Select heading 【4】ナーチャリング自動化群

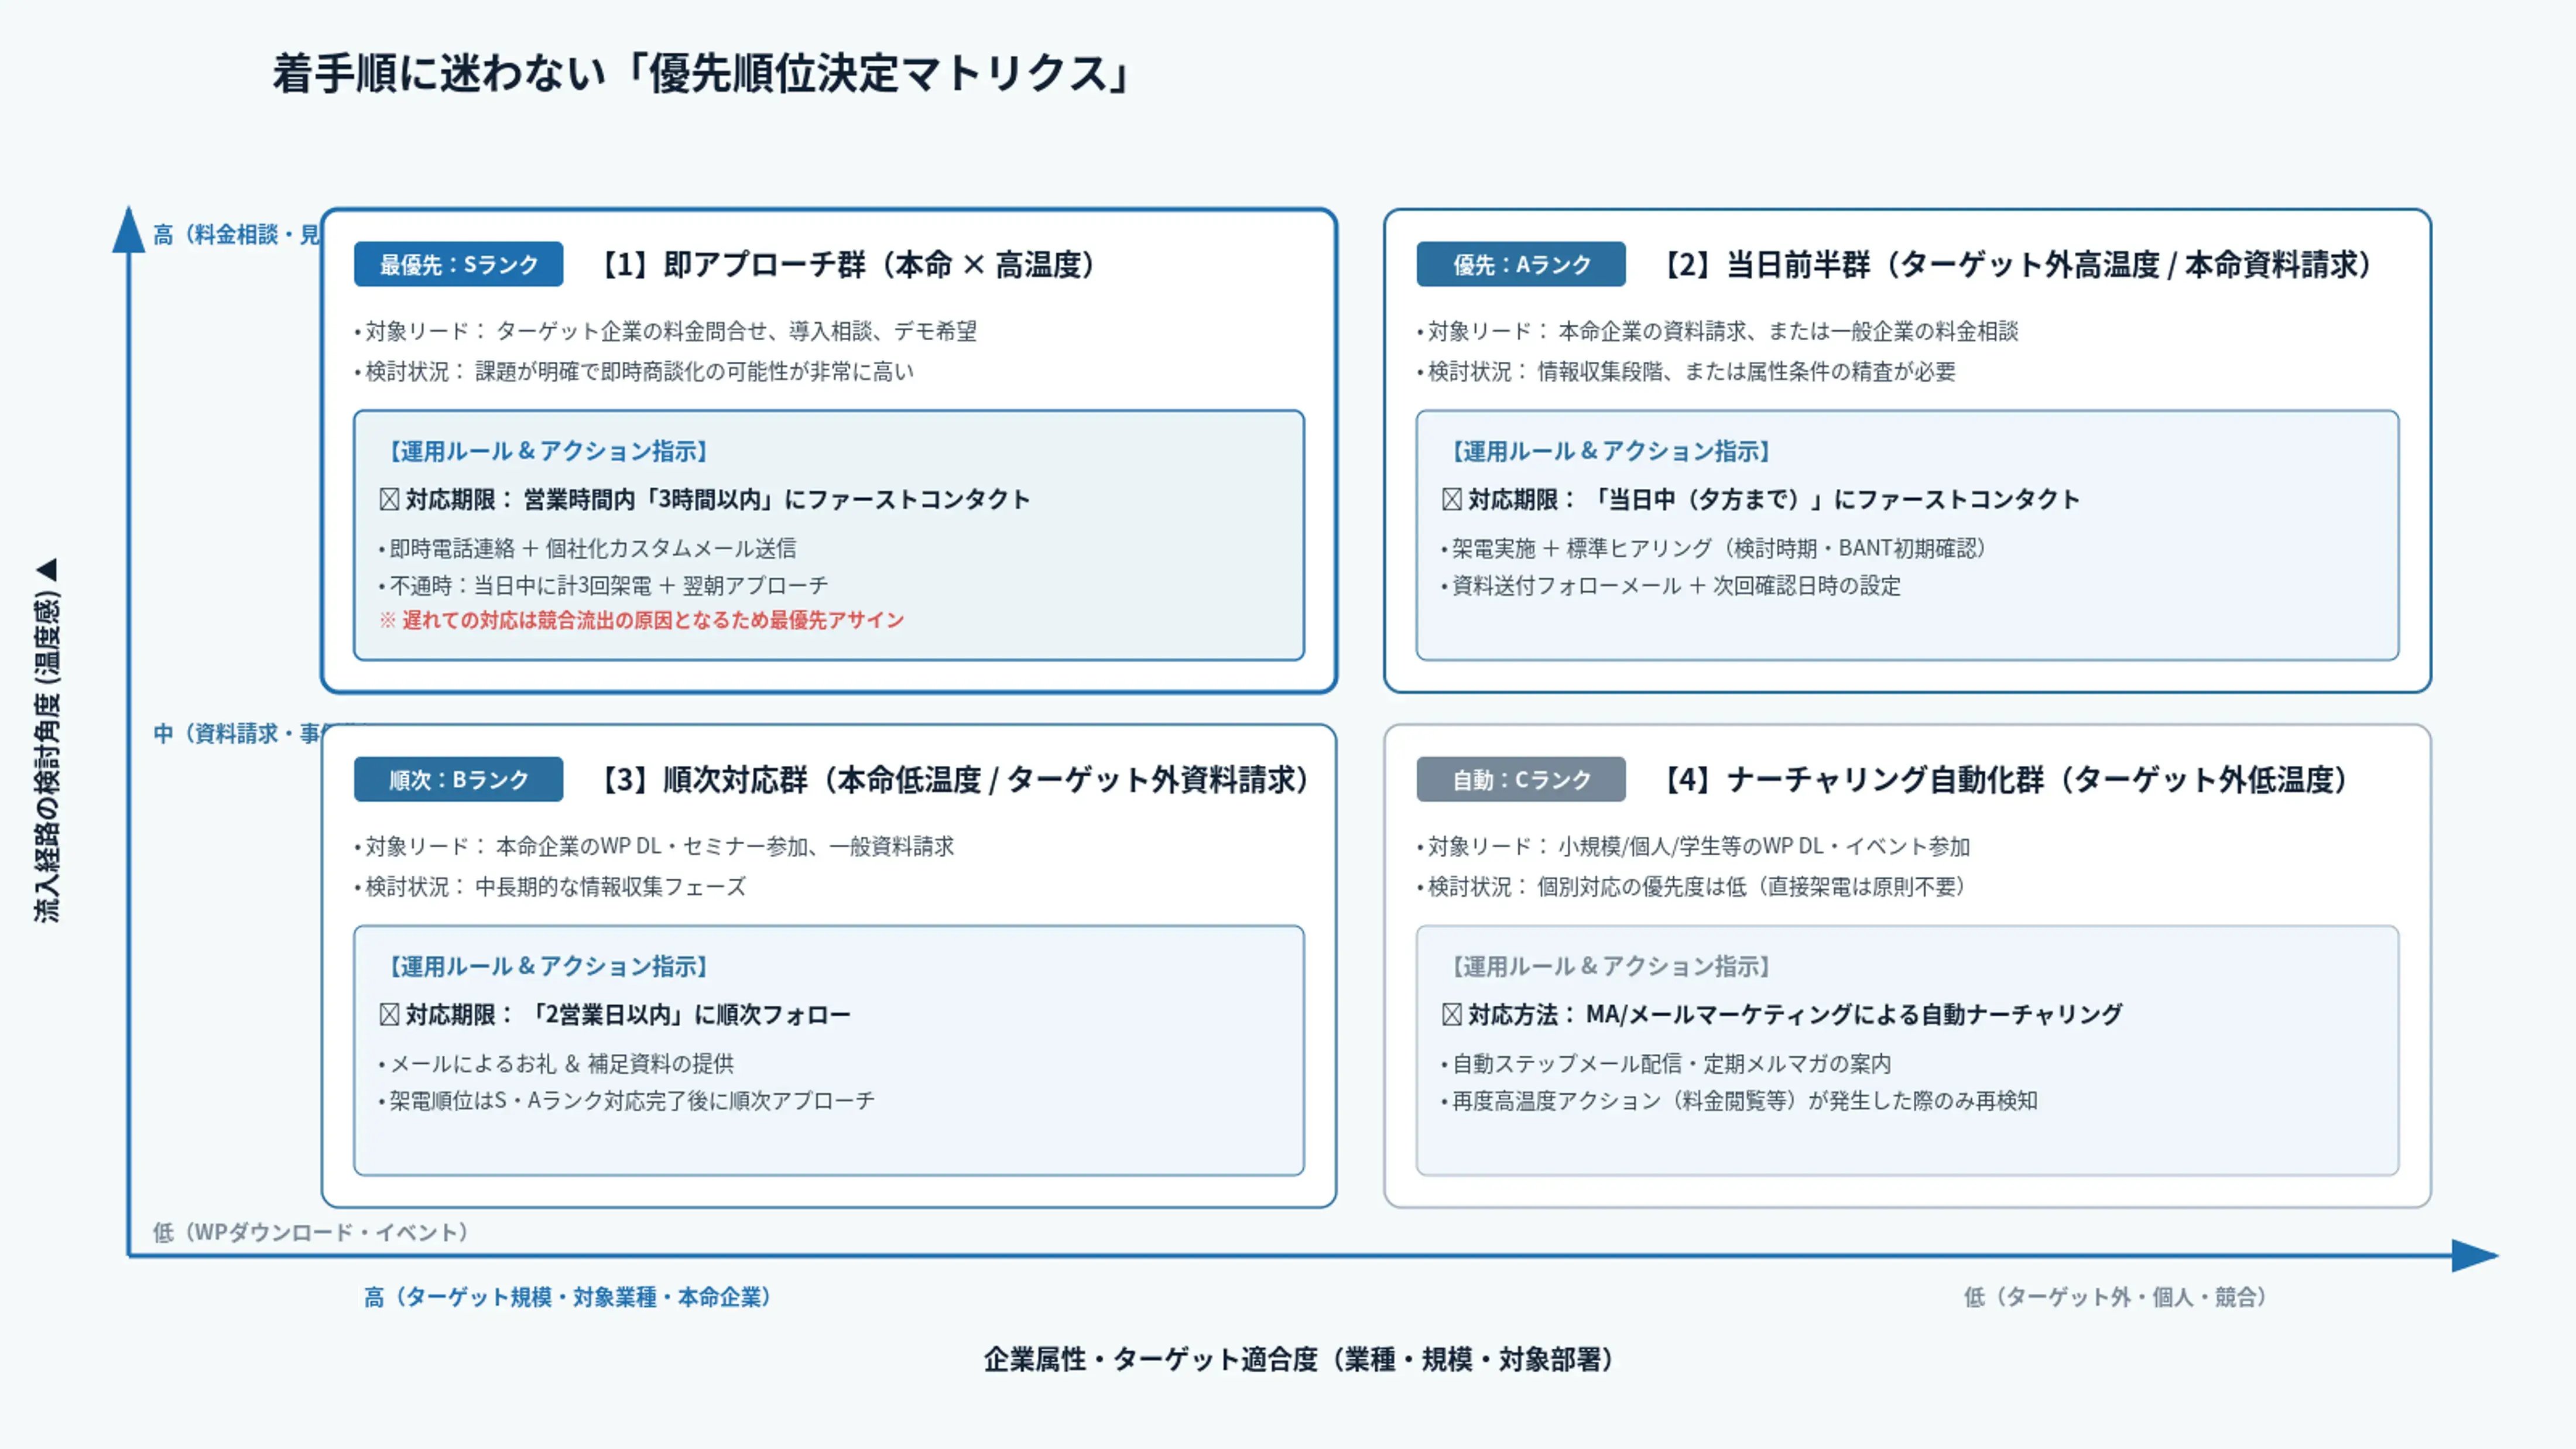pyautogui.click(x=2004, y=780)
